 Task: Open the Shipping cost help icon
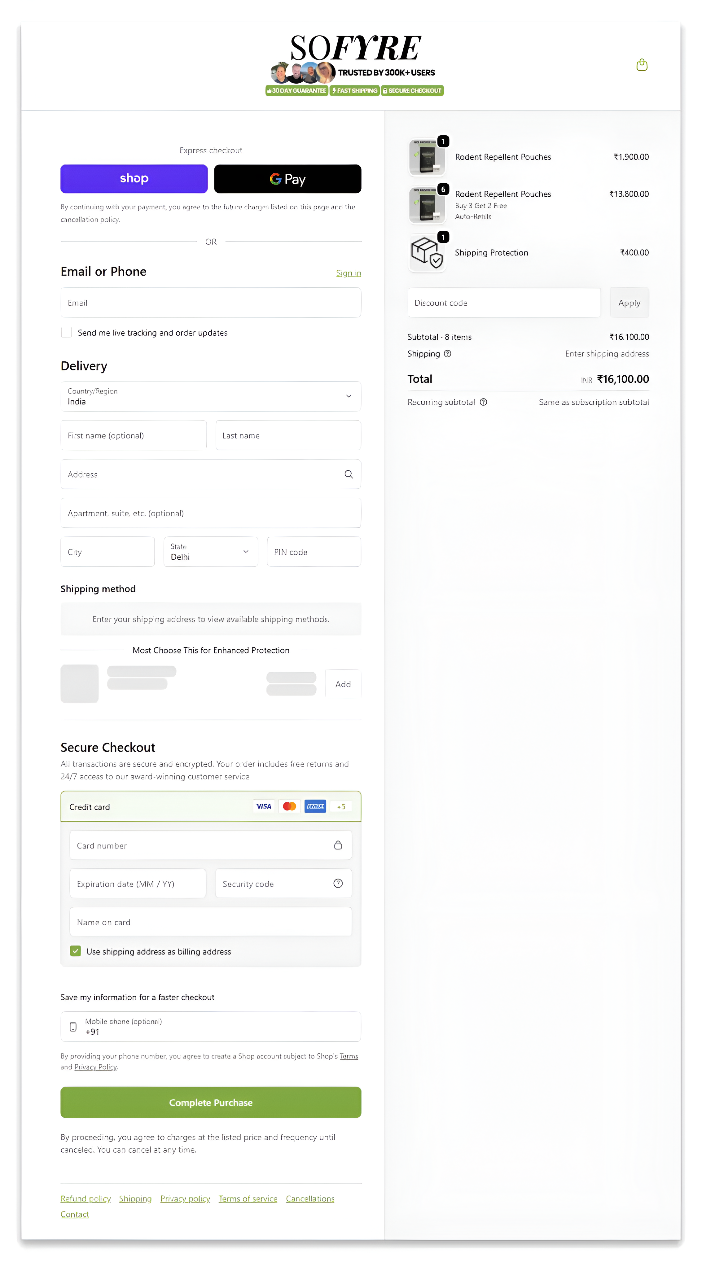pos(448,353)
